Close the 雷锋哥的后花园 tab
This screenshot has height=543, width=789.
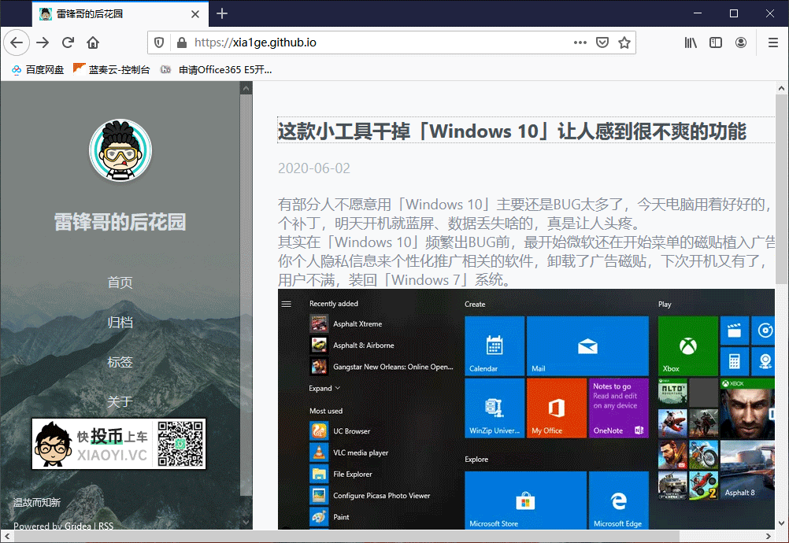click(195, 14)
